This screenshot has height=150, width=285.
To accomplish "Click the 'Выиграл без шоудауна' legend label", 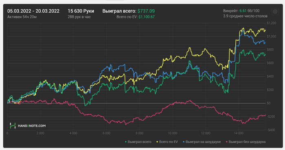I will [x=247, y=142].
